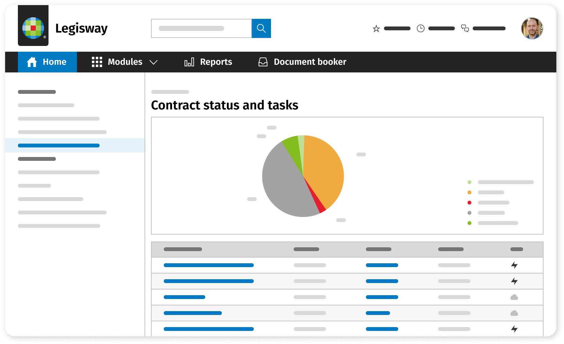
Task: Click the Legisway logo icon
Action: (33, 28)
